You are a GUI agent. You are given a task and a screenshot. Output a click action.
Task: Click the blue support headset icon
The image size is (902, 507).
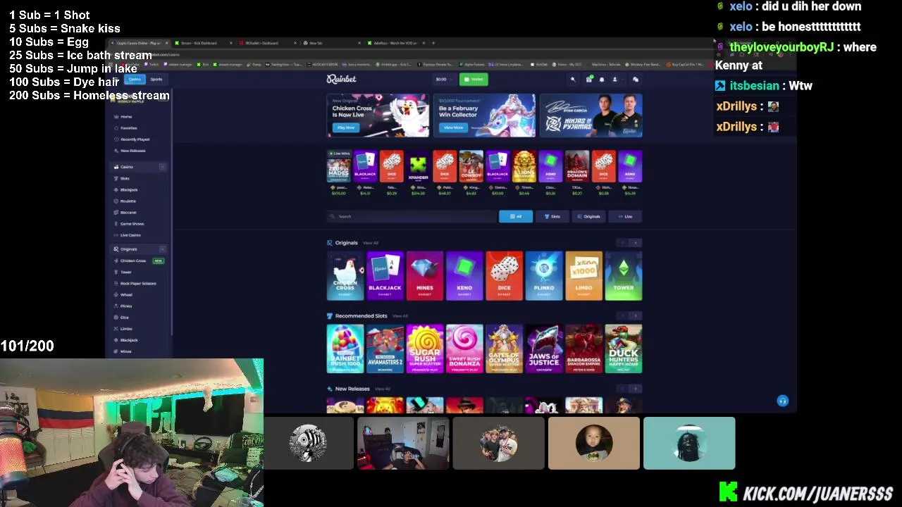tap(782, 401)
